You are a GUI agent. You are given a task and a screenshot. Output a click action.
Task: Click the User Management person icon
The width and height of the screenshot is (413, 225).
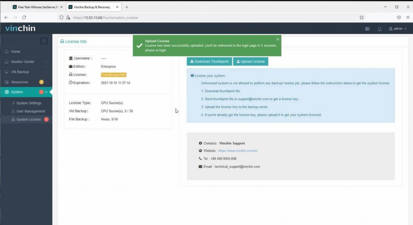13,111
